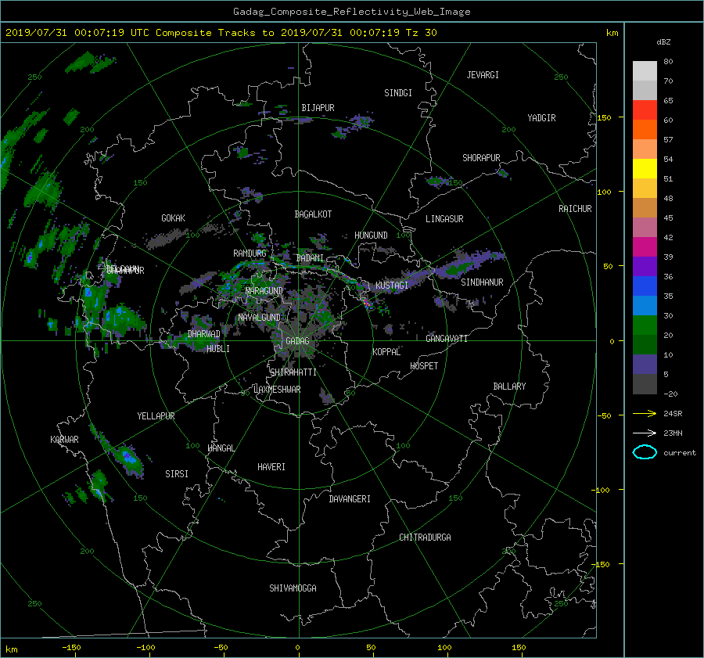This screenshot has width=704, height=658.
Task: Select the SINDHANUR label
Action: coord(482,282)
